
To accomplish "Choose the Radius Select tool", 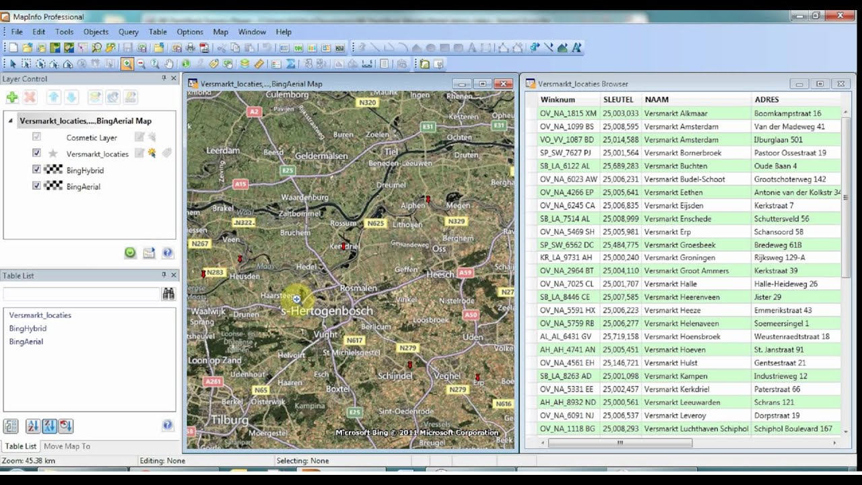I will (x=40, y=64).
